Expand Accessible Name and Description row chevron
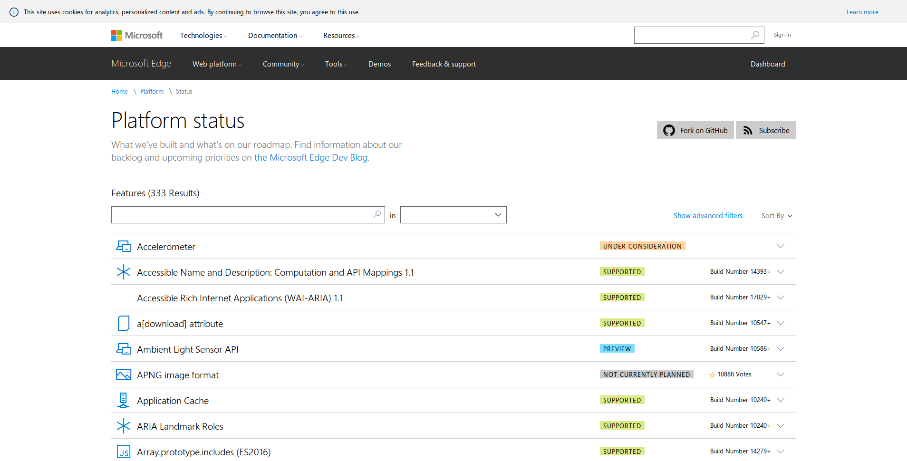Image resolution: width=907 pixels, height=461 pixels. 781,272
